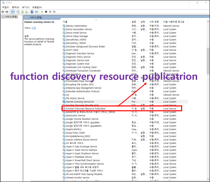Image resolution: width=210 pixels, height=182 pixels.
Task: Click the scrollbar up arrow
Action: pos(208,22)
